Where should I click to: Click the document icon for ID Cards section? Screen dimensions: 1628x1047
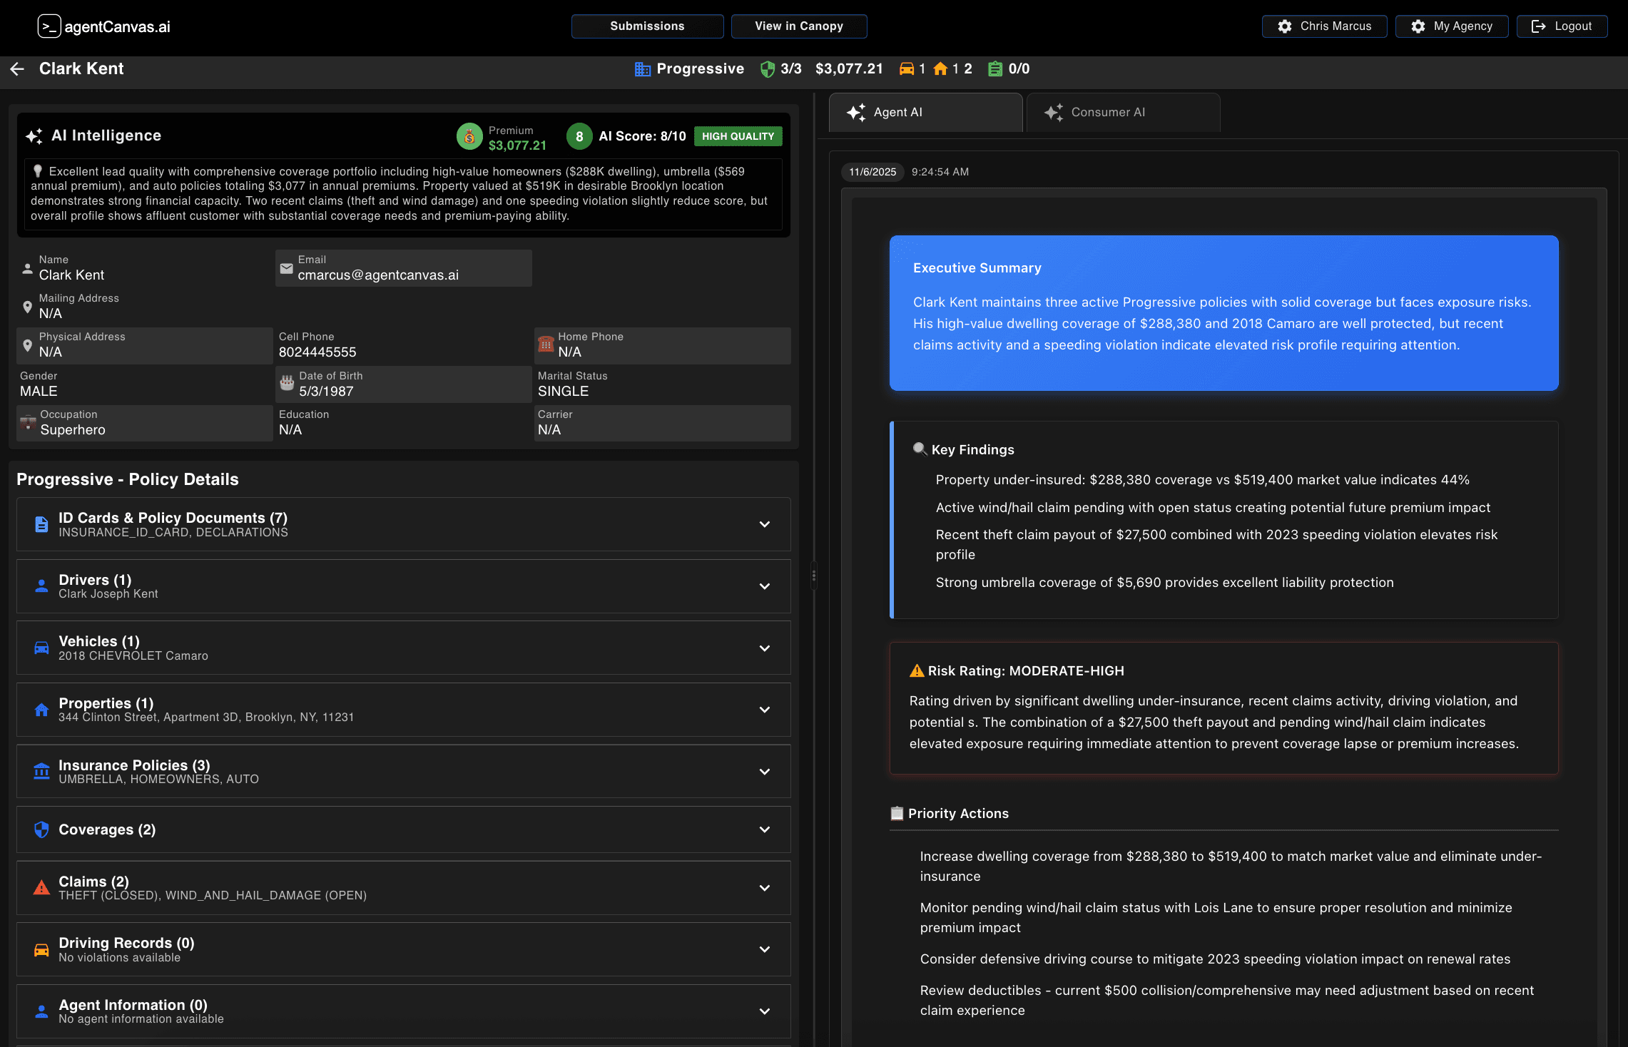click(41, 524)
